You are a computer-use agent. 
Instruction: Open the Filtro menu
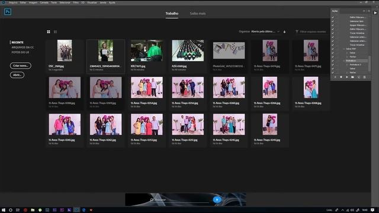(x=76, y=2)
